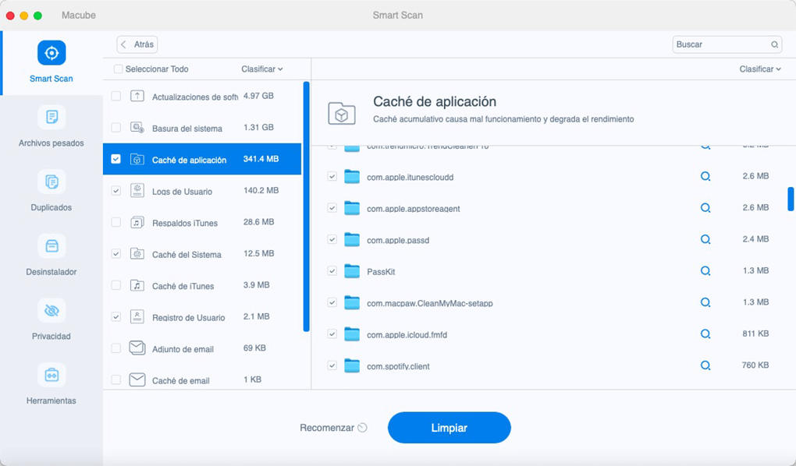This screenshot has width=796, height=466.
Task: Click the category list vertical scrollbar
Action: 306,207
